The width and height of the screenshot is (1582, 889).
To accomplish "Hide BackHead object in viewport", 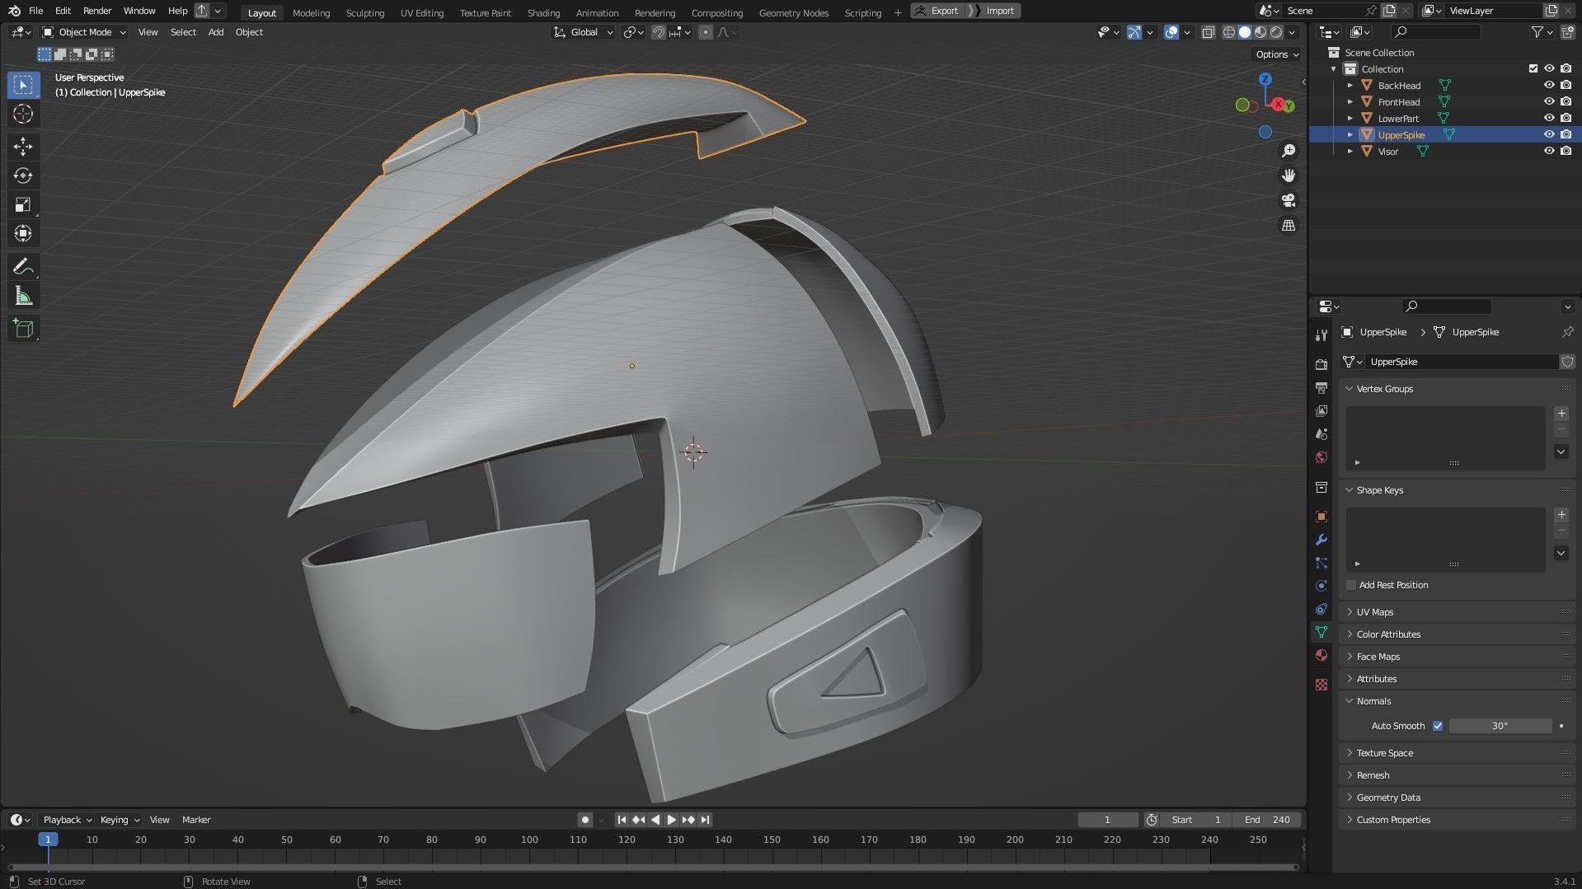I will coord(1549,85).
